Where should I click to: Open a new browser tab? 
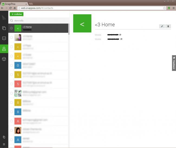(x=31, y=4)
